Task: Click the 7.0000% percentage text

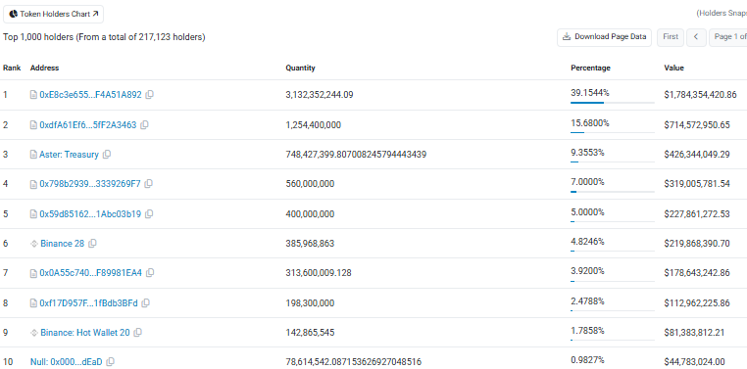Action: point(587,182)
